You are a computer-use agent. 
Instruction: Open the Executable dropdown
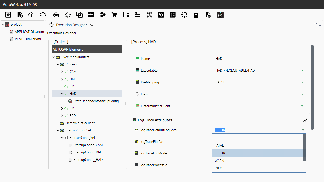point(259,70)
